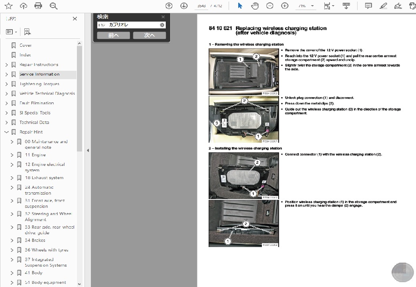
Task: Click the star bookmark icon in toolbar
Action: [8, 6]
